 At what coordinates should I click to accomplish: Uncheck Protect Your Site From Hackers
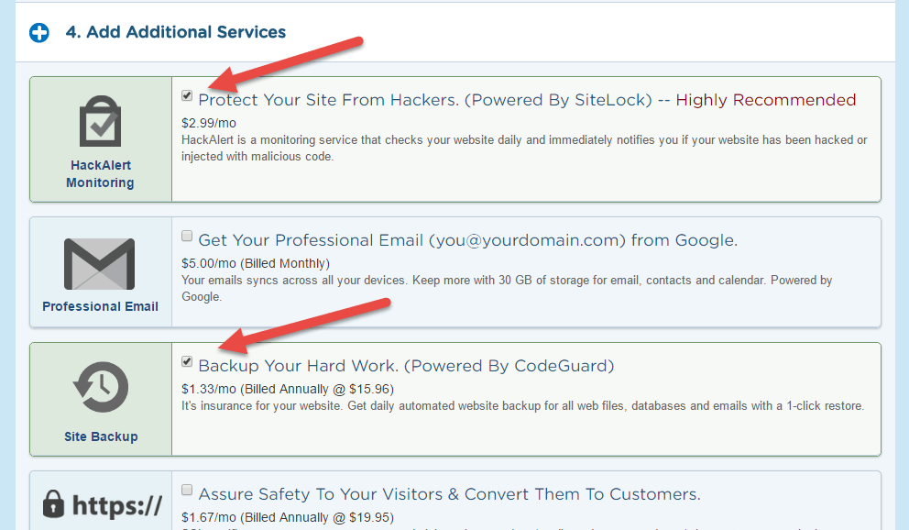(x=187, y=94)
